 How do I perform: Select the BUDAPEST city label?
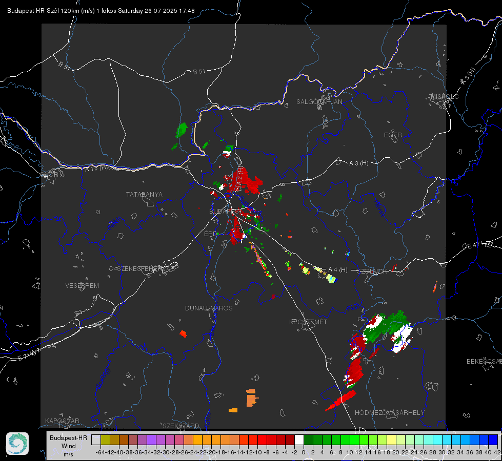click(226, 211)
